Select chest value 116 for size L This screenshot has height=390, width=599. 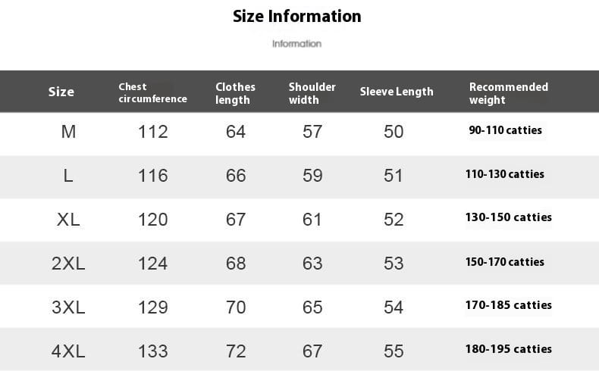(x=153, y=176)
